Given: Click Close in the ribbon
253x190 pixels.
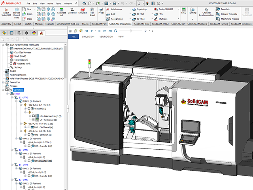Looking at the screenshot, I should click(27, 19).
